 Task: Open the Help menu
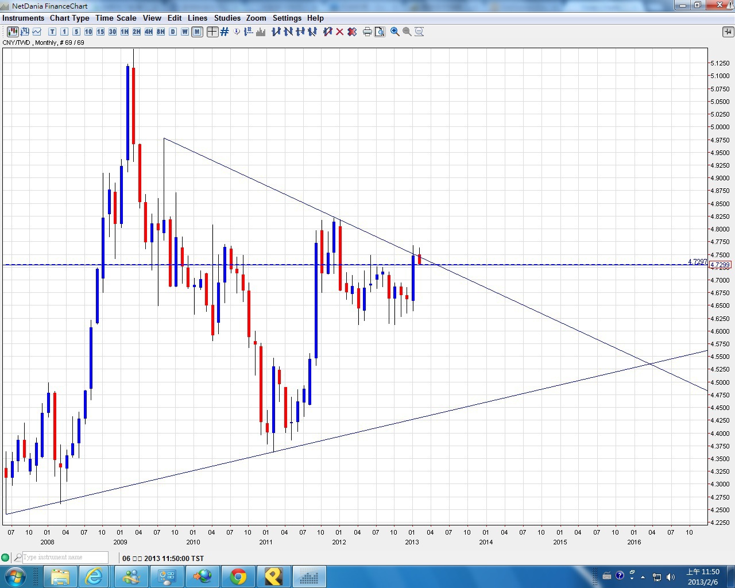(x=315, y=18)
